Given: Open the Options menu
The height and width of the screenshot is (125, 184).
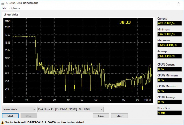Looking at the screenshot, I should coord(14,8).
